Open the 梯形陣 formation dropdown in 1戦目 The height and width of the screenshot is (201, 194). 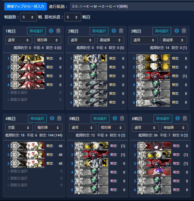[x=48, y=40]
